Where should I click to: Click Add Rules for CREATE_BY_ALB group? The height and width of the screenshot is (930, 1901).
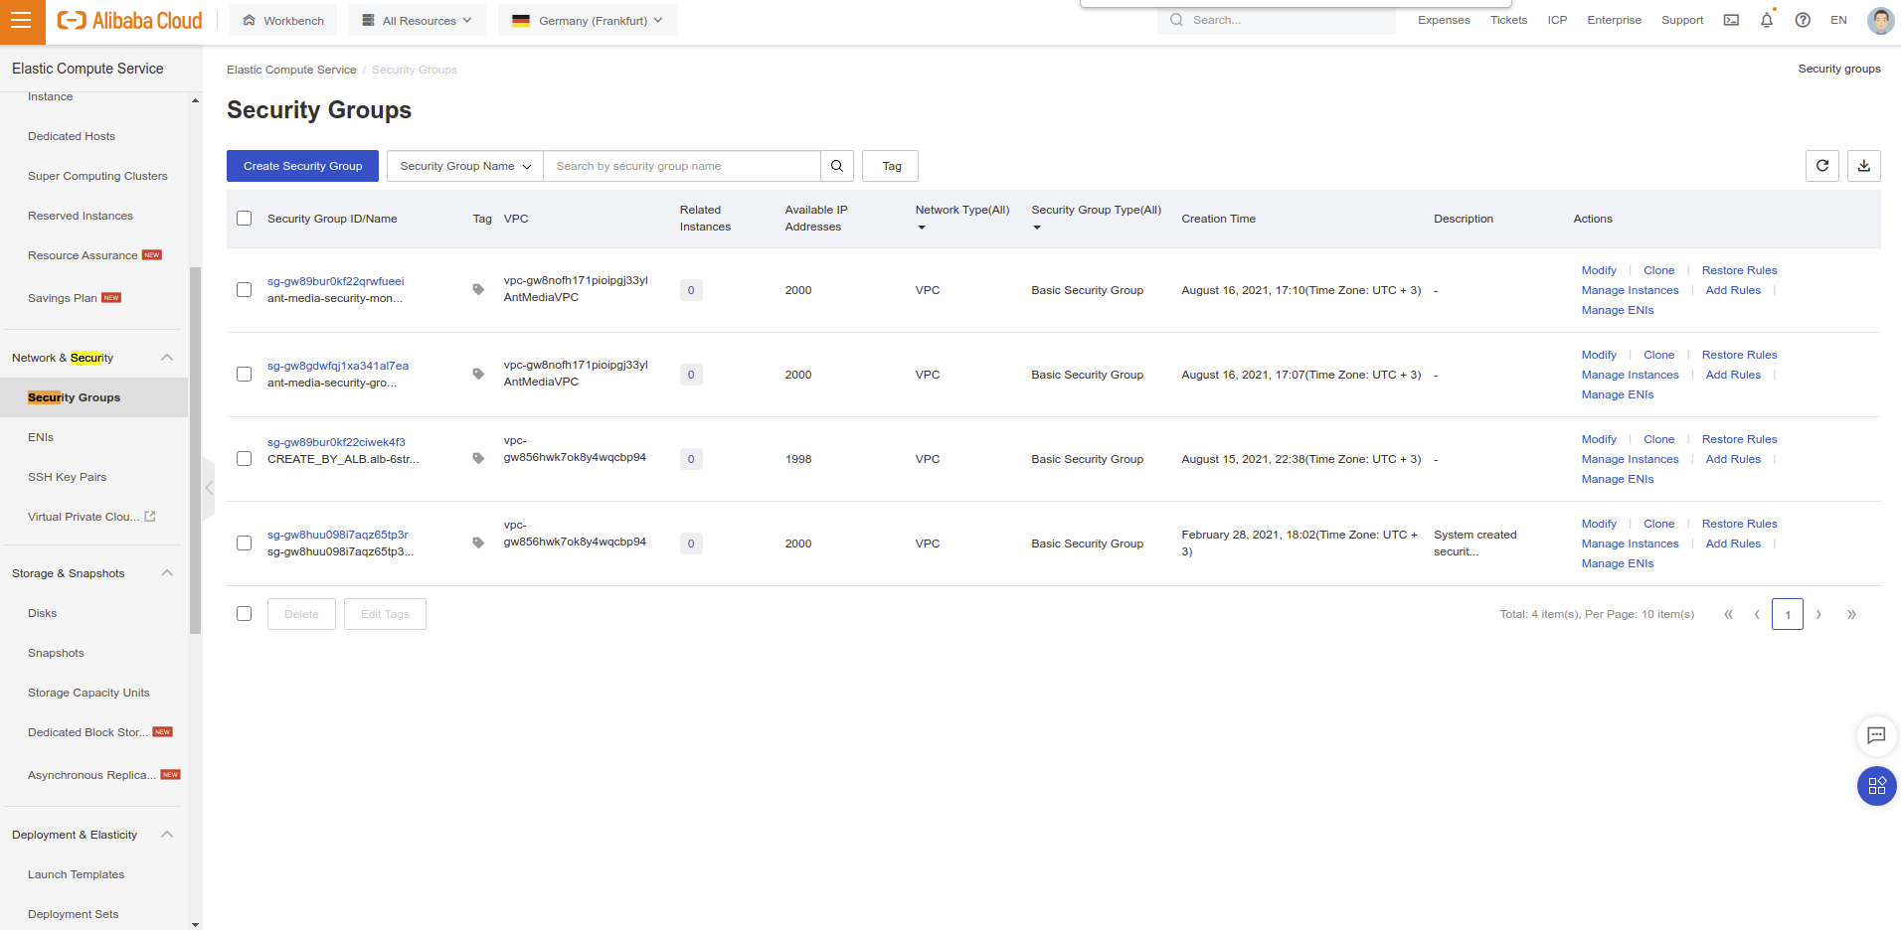[x=1733, y=459]
